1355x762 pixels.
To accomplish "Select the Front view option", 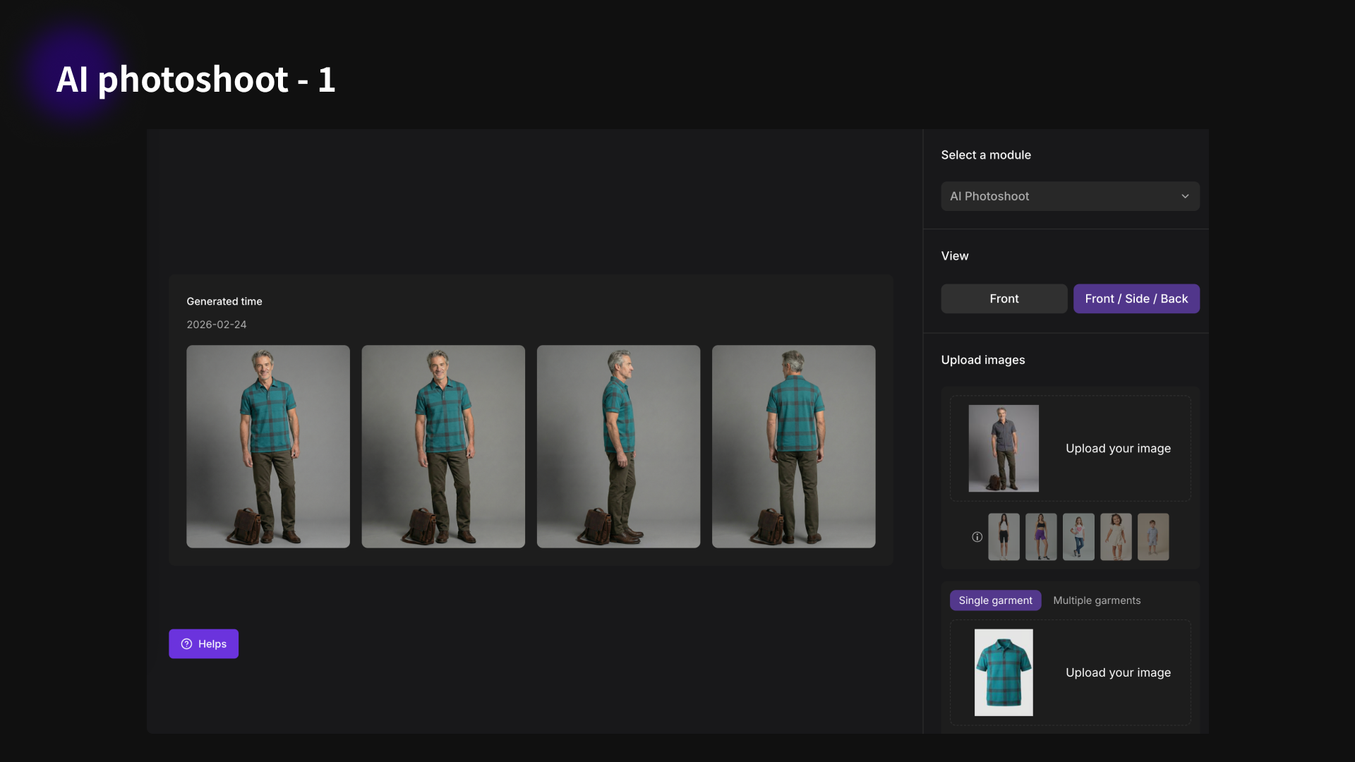I will click(1004, 298).
